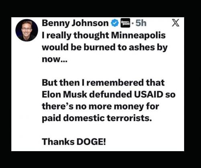Click the blue verified checkmark badge

[x=115, y=23]
